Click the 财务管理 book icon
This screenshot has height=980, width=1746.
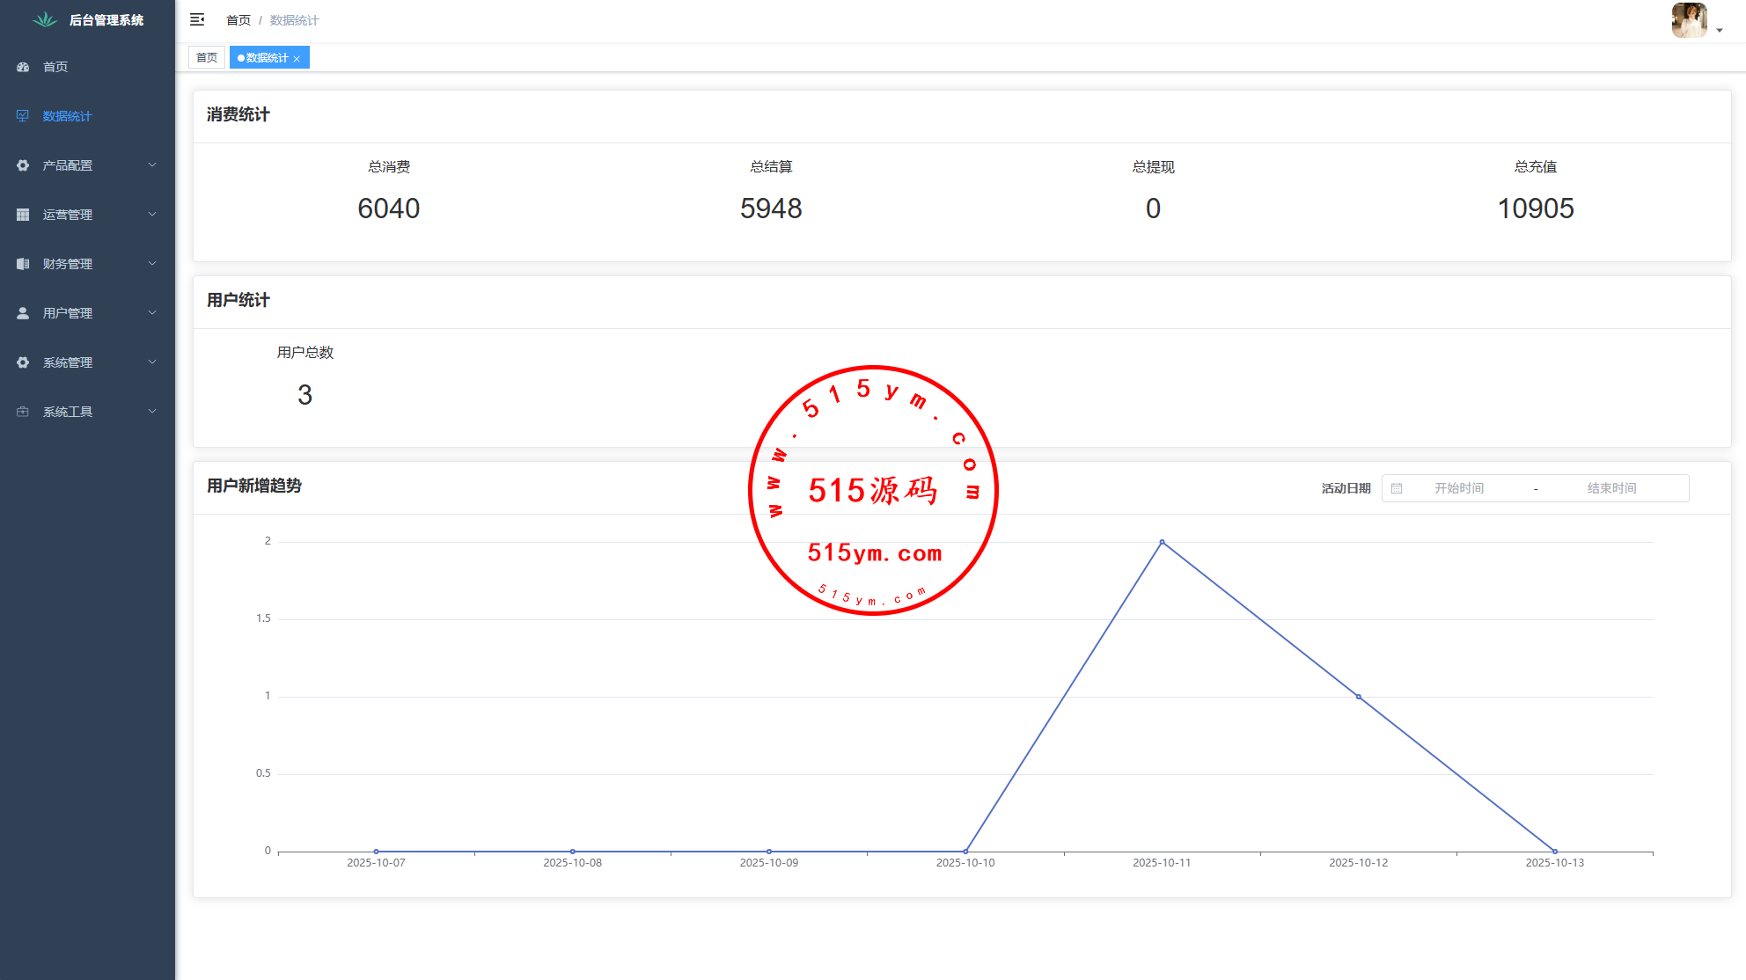coord(23,264)
